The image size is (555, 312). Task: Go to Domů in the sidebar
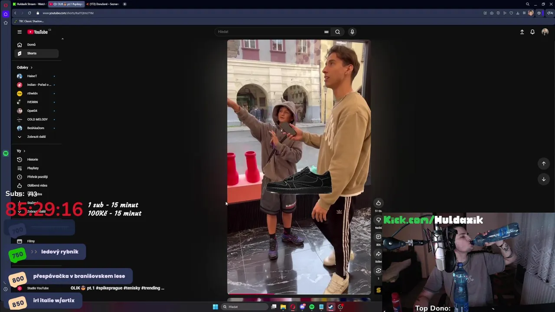[36, 45]
